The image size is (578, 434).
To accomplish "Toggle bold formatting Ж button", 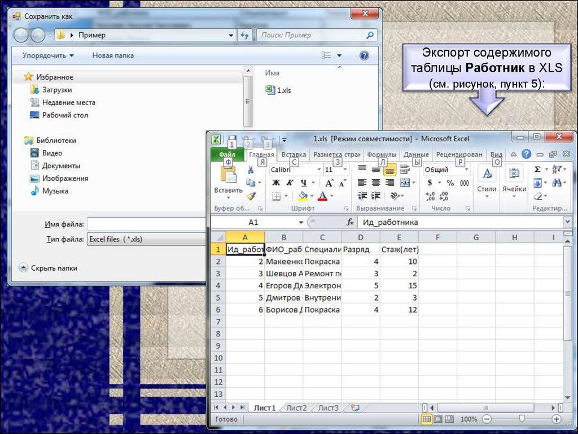I will tap(276, 183).
